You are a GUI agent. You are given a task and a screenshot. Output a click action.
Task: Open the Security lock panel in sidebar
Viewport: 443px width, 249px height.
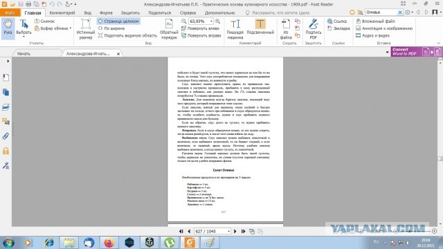tap(6, 151)
